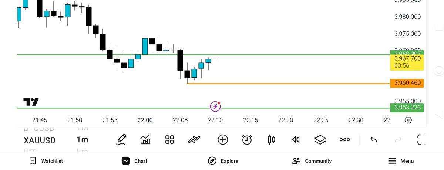Open the object tree layers icon
This screenshot has width=444, height=170.
pos(320,140)
